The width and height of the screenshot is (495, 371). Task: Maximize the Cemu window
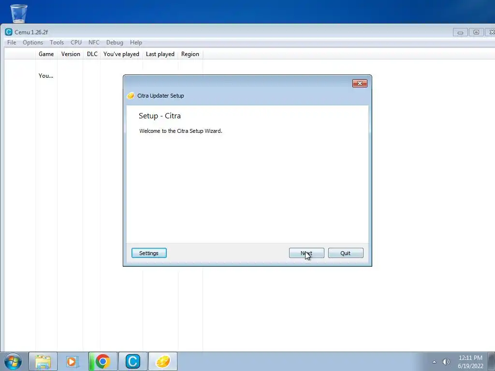tap(476, 32)
